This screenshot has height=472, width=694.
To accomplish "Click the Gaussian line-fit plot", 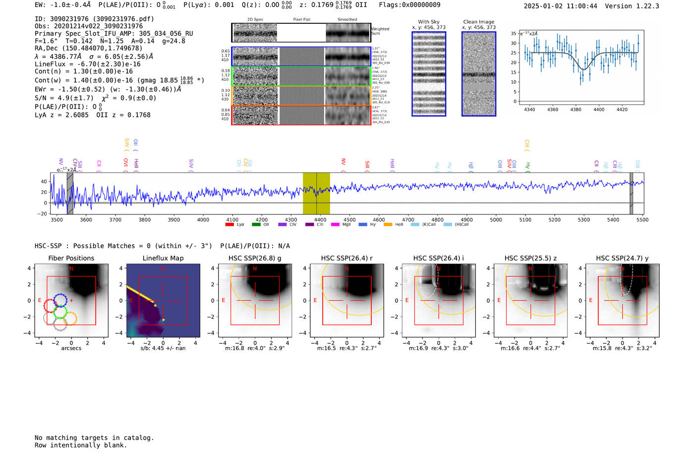I will click(x=581, y=67).
